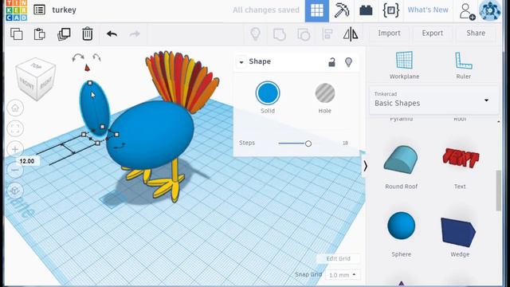The image size is (510, 287).
Task: Click the Ungroup shapes icon
Action: [304, 34]
